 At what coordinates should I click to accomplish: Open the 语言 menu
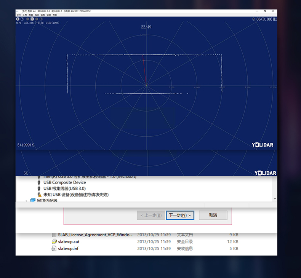point(43,15)
